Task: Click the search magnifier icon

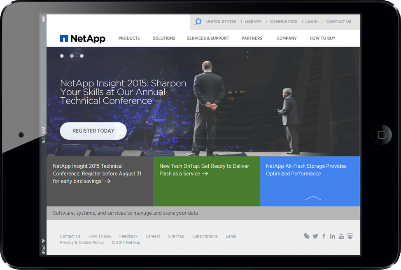Action: pos(198,21)
